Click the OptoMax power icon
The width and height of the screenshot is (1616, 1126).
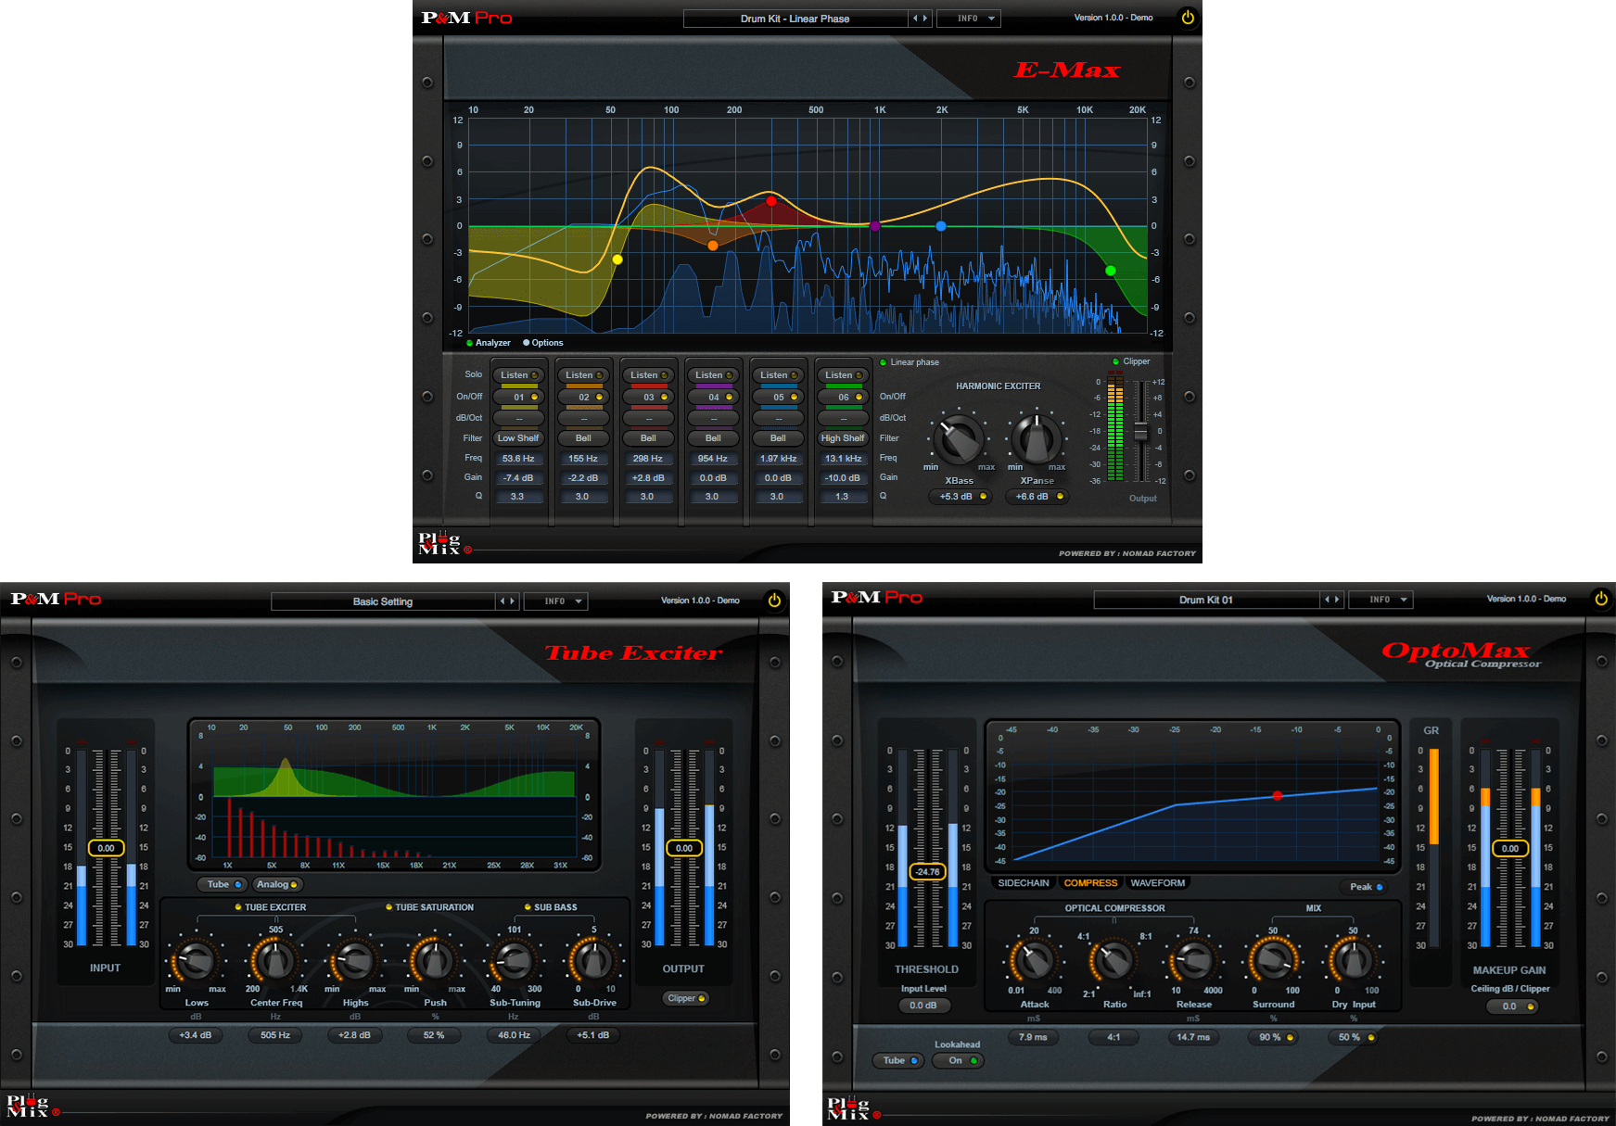[1600, 599]
